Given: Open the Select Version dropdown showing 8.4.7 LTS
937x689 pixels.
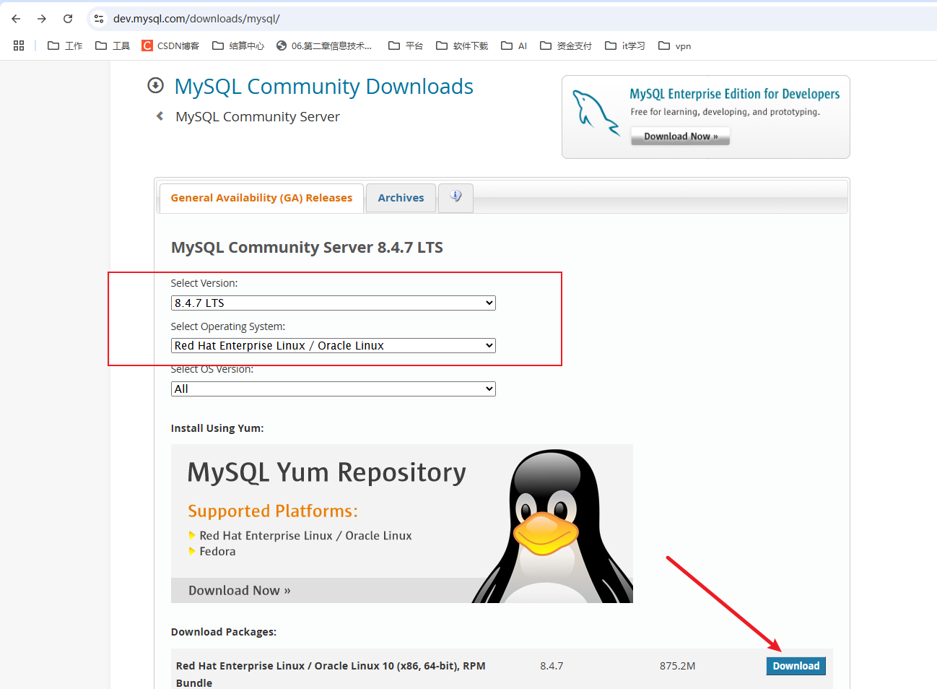Looking at the screenshot, I should [x=334, y=303].
